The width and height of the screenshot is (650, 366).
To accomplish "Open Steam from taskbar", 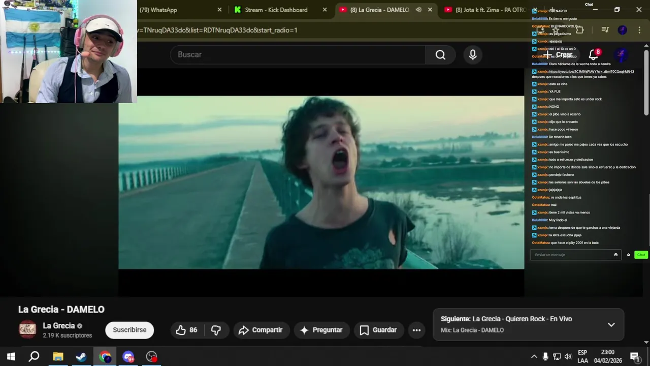I will pos(81,357).
